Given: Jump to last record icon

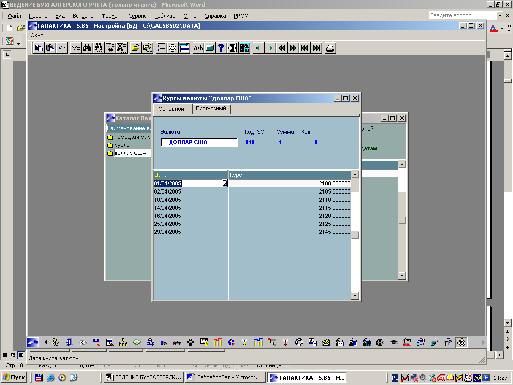Looking at the screenshot, I should [317, 48].
